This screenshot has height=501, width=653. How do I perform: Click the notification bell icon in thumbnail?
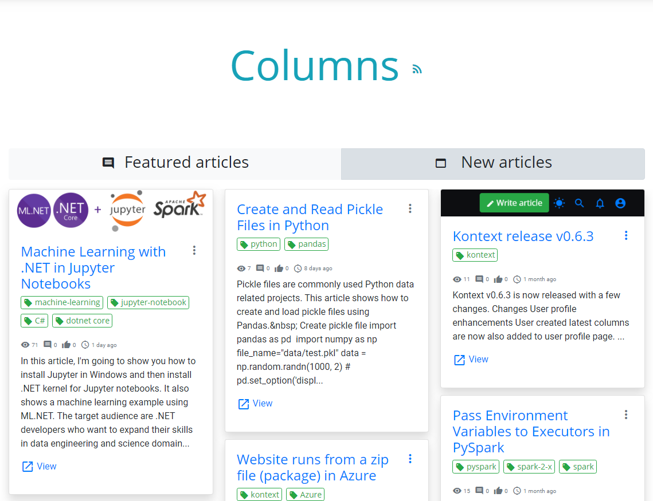click(x=600, y=203)
